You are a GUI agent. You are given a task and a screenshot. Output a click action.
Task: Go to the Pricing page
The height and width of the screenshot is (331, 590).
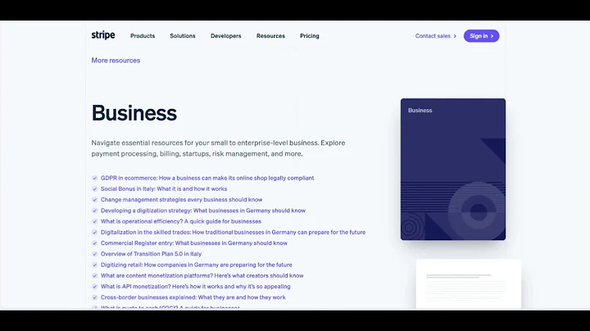309,36
